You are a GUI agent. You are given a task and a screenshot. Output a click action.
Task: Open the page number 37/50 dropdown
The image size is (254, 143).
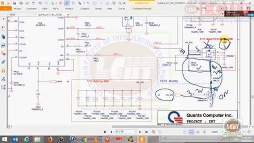click(135, 132)
